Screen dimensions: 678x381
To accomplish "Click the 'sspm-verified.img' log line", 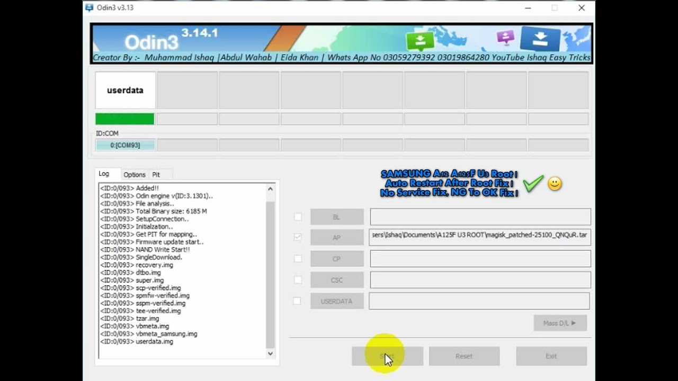I will pyautogui.click(x=143, y=303).
